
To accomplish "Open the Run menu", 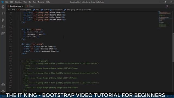I will click(35, 2).
